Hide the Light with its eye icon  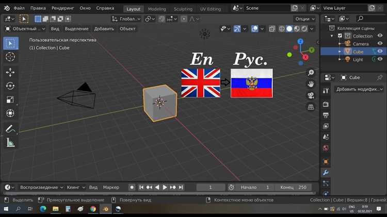click(380, 59)
